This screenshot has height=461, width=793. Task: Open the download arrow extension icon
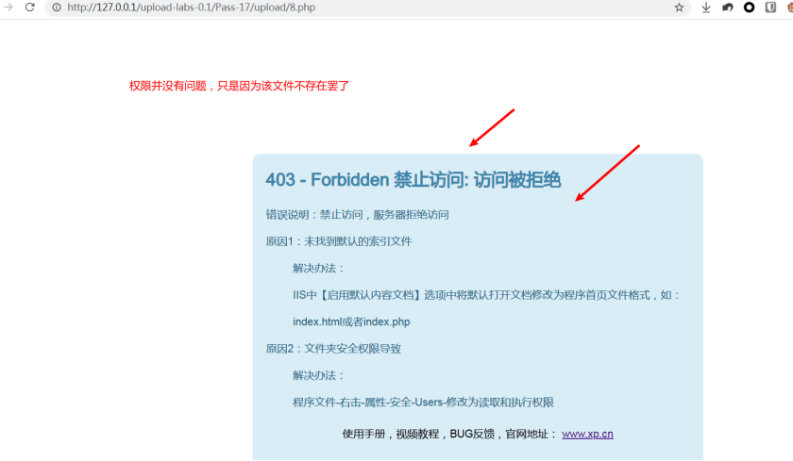[706, 7]
